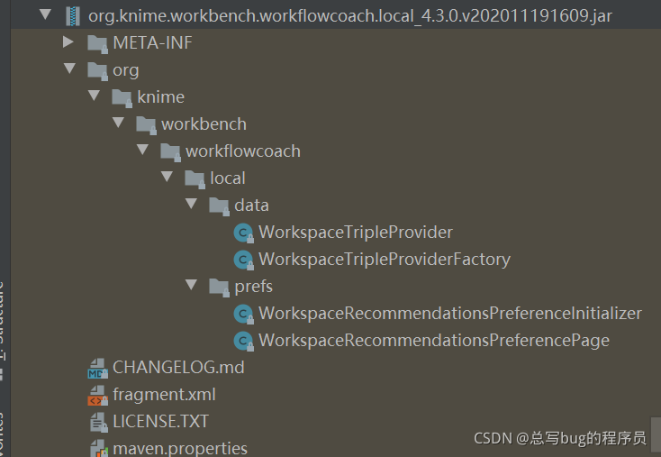Viewport: 661px width, 457px height.
Task: Select the org.knime.workbench.workflowcoach.local jar name
Action: tap(350, 16)
